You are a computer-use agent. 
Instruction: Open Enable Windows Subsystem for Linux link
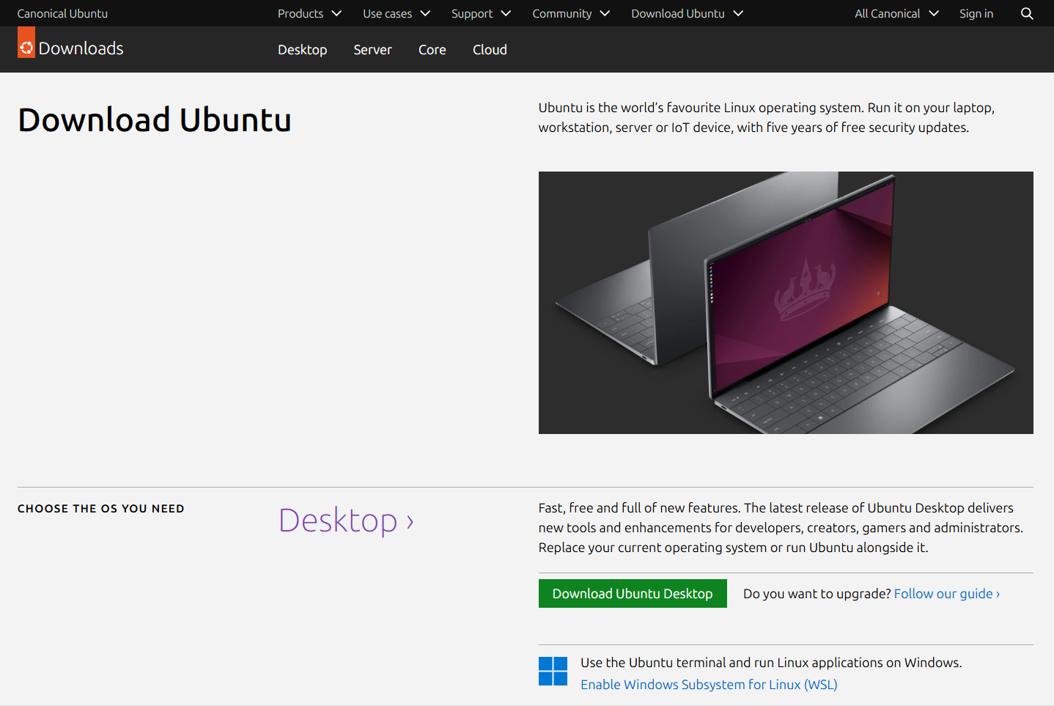(709, 685)
